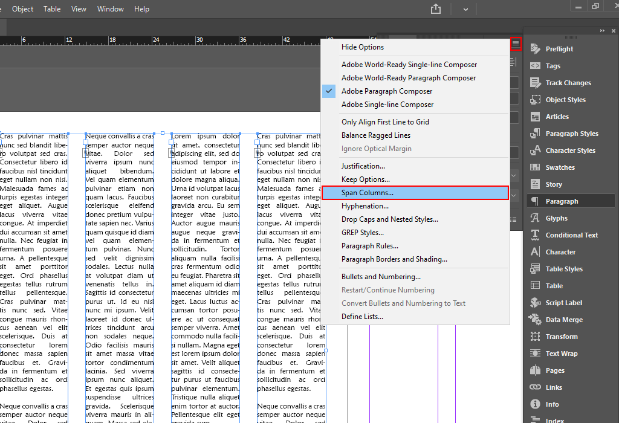
Task: Click the horizontal ruler at mark 24
Action: (155, 40)
